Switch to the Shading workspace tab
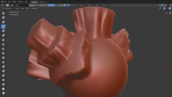172x97 pixels. tap(42, 2)
